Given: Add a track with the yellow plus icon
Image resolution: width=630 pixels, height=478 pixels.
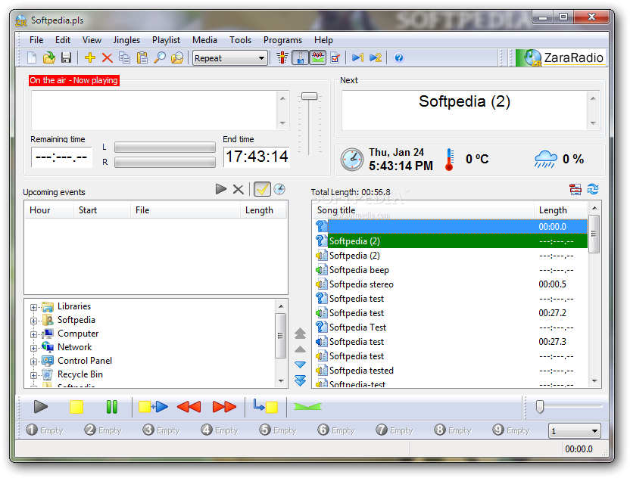Looking at the screenshot, I should [89, 57].
